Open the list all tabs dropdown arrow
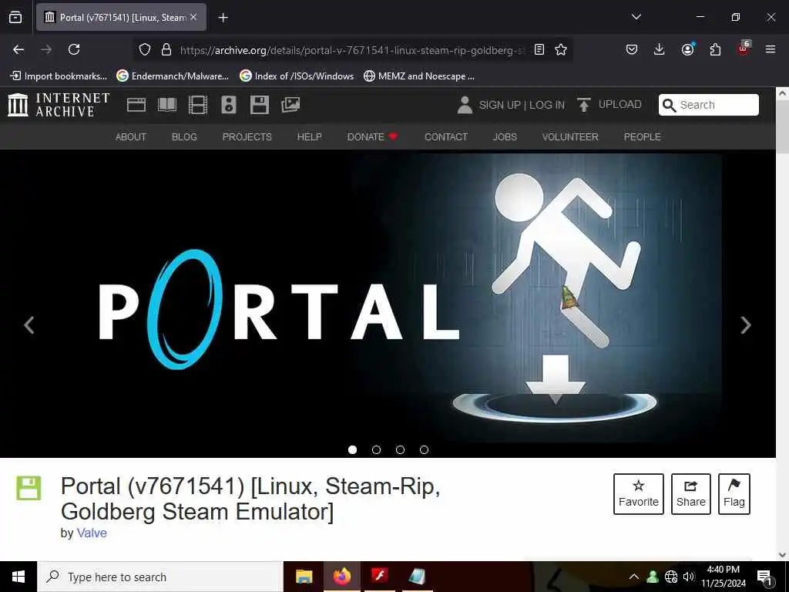The width and height of the screenshot is (789, 592). click(636, 17)
